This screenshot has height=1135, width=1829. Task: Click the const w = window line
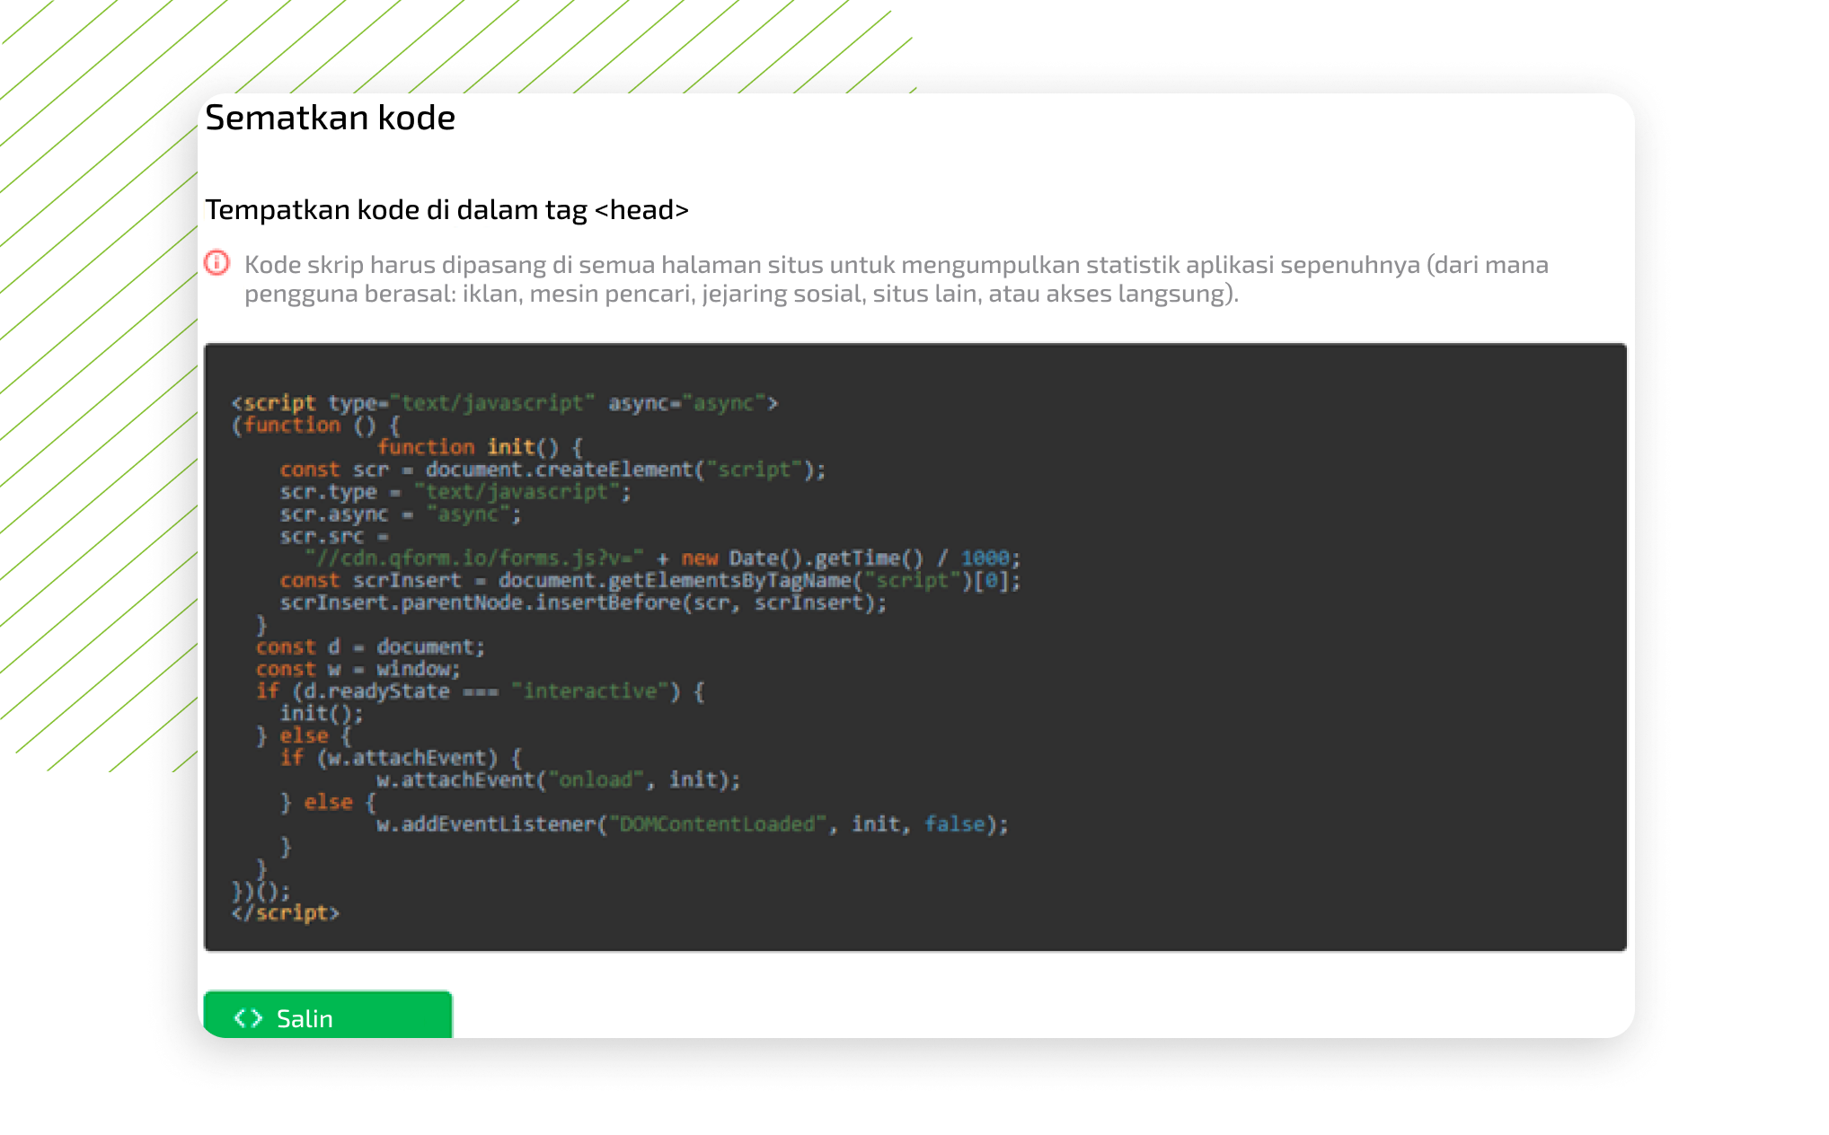pos(358,669)
